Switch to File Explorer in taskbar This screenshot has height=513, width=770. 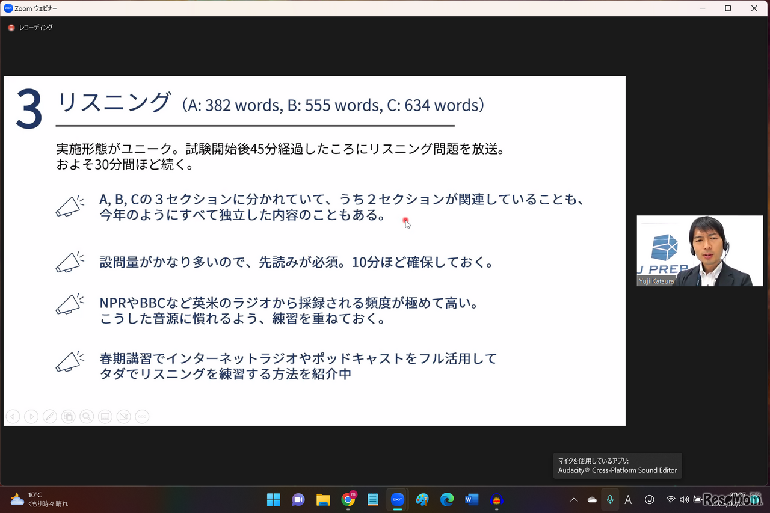pyautogui.click(x=323, y=500)
